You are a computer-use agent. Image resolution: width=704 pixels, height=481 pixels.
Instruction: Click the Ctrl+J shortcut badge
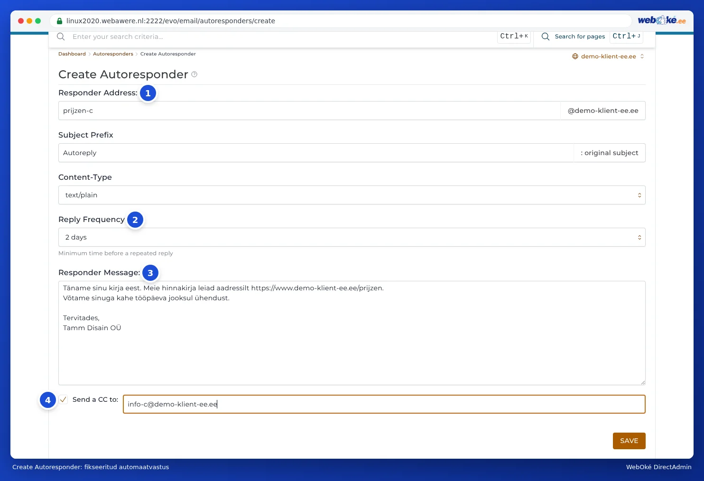(x=626, y=37)
